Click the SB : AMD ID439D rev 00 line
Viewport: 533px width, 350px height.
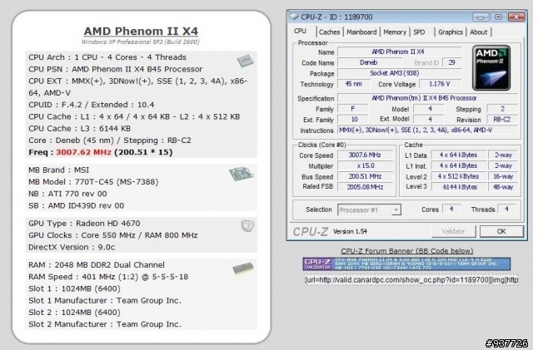point(76,205)
